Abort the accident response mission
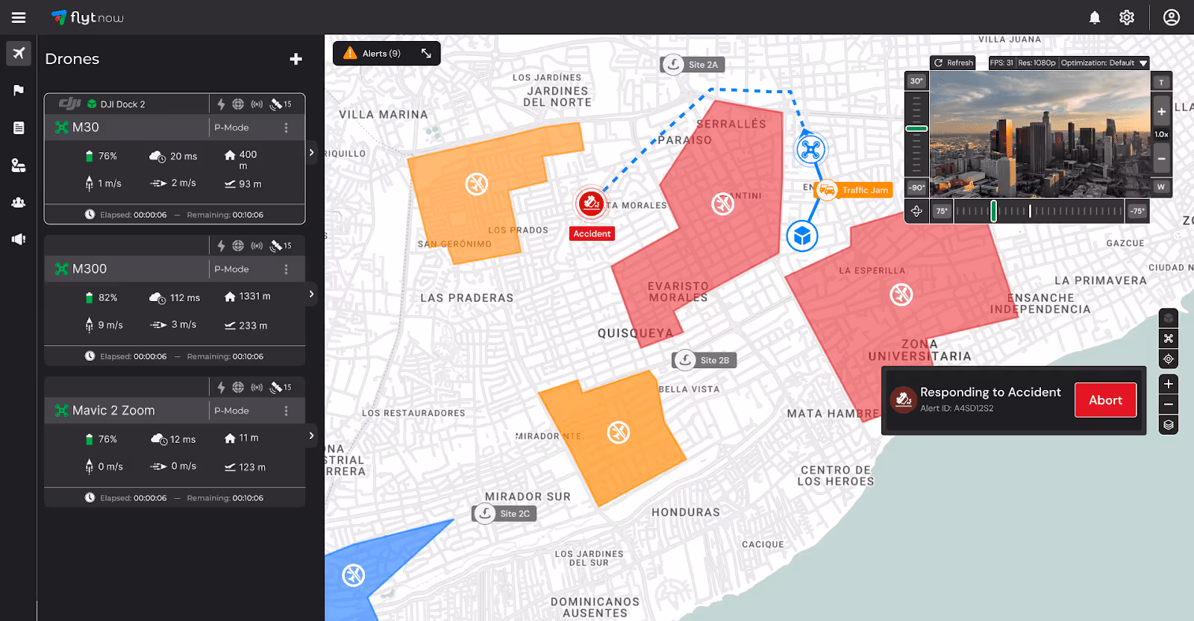1194x621 pixels. pos(1105,400)
